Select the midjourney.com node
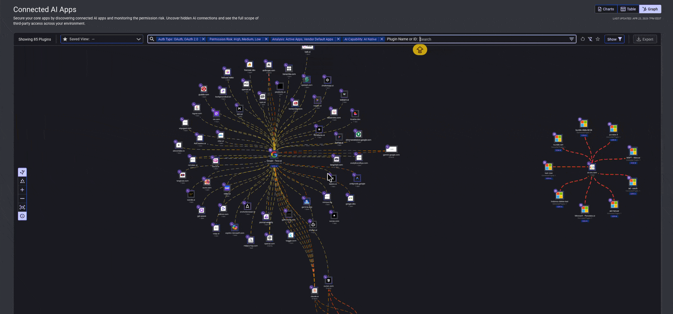The width and height of the screenshot is (673, 314). [251, 240]
